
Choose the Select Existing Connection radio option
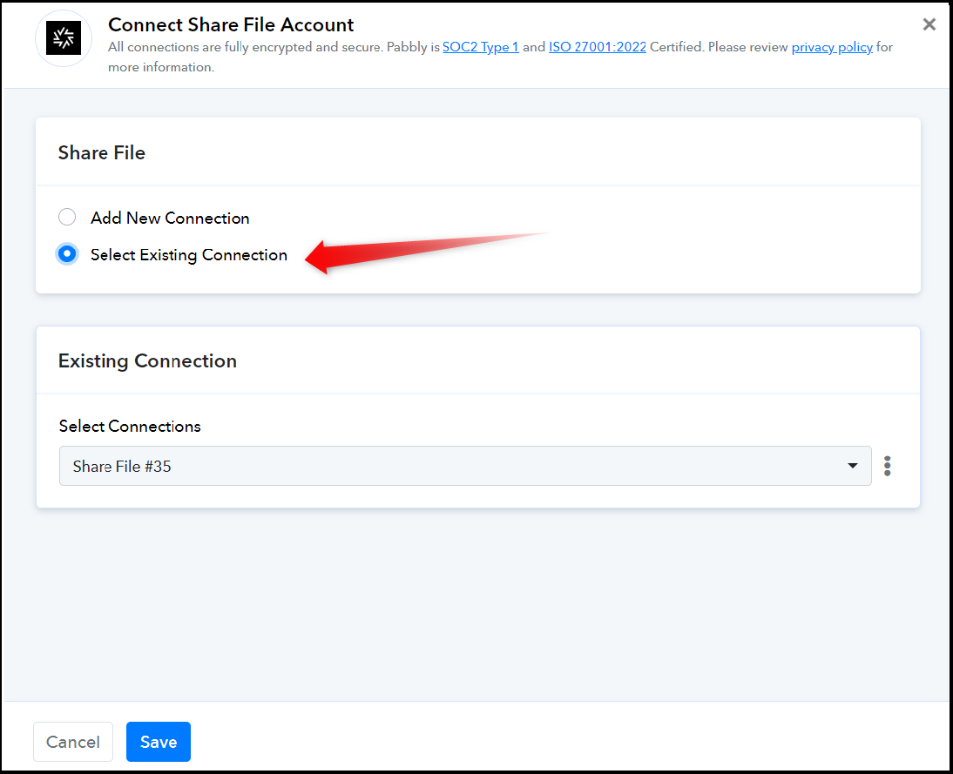(x=67, y=254)
